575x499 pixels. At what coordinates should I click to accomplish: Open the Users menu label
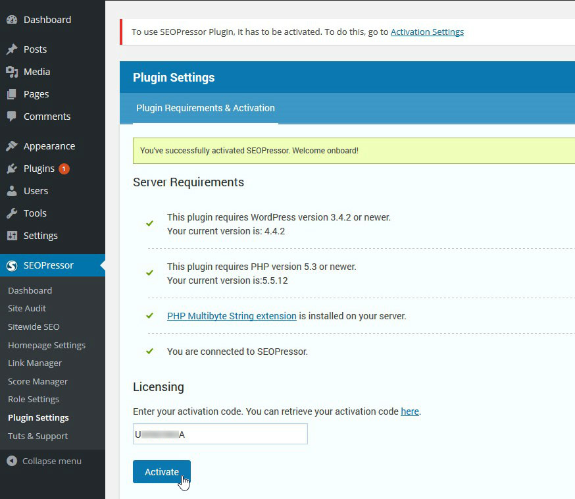[36, 191]
